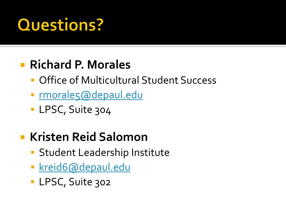Click bullet next to Student Leadership Institute

point(33,152)
